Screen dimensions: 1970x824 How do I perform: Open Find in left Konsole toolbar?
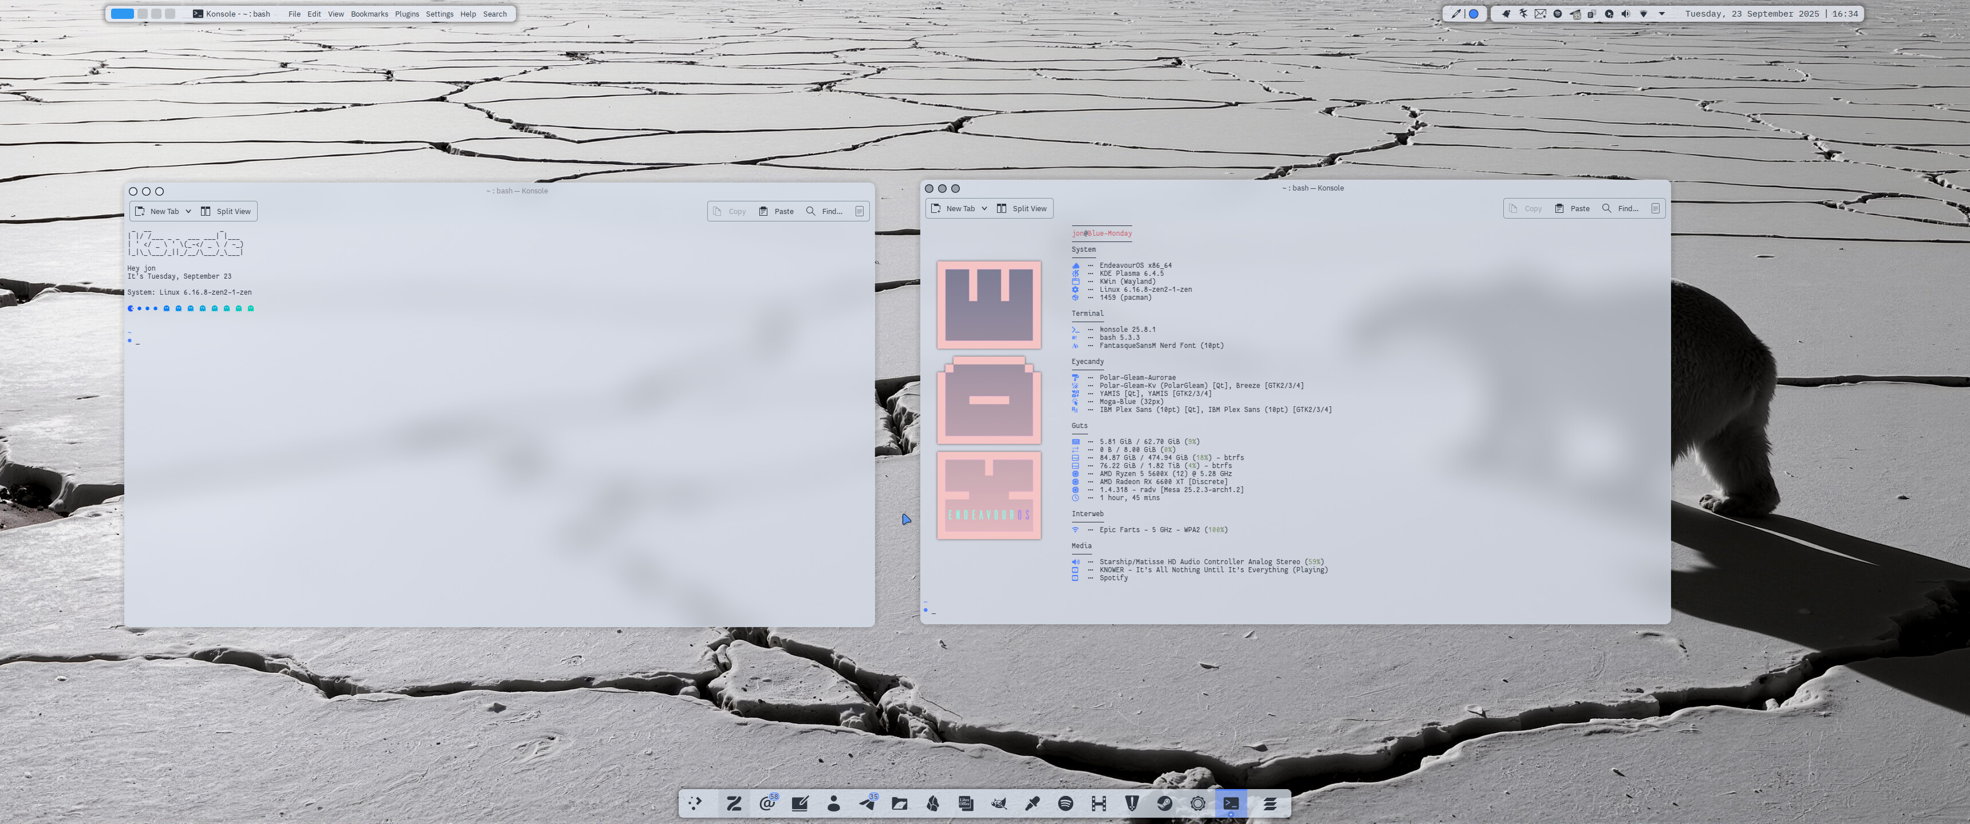tap(825, 212)
